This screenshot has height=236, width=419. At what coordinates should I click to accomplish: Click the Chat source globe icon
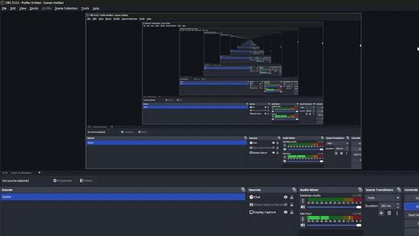pos(251,197)
